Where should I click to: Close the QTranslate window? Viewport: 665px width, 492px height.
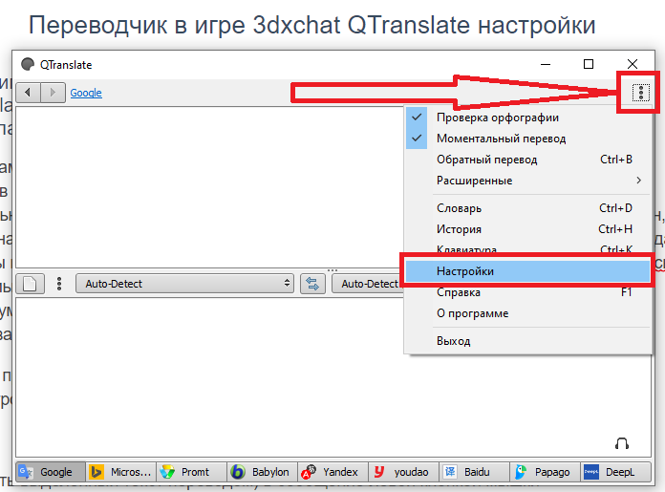click(632, 64)
